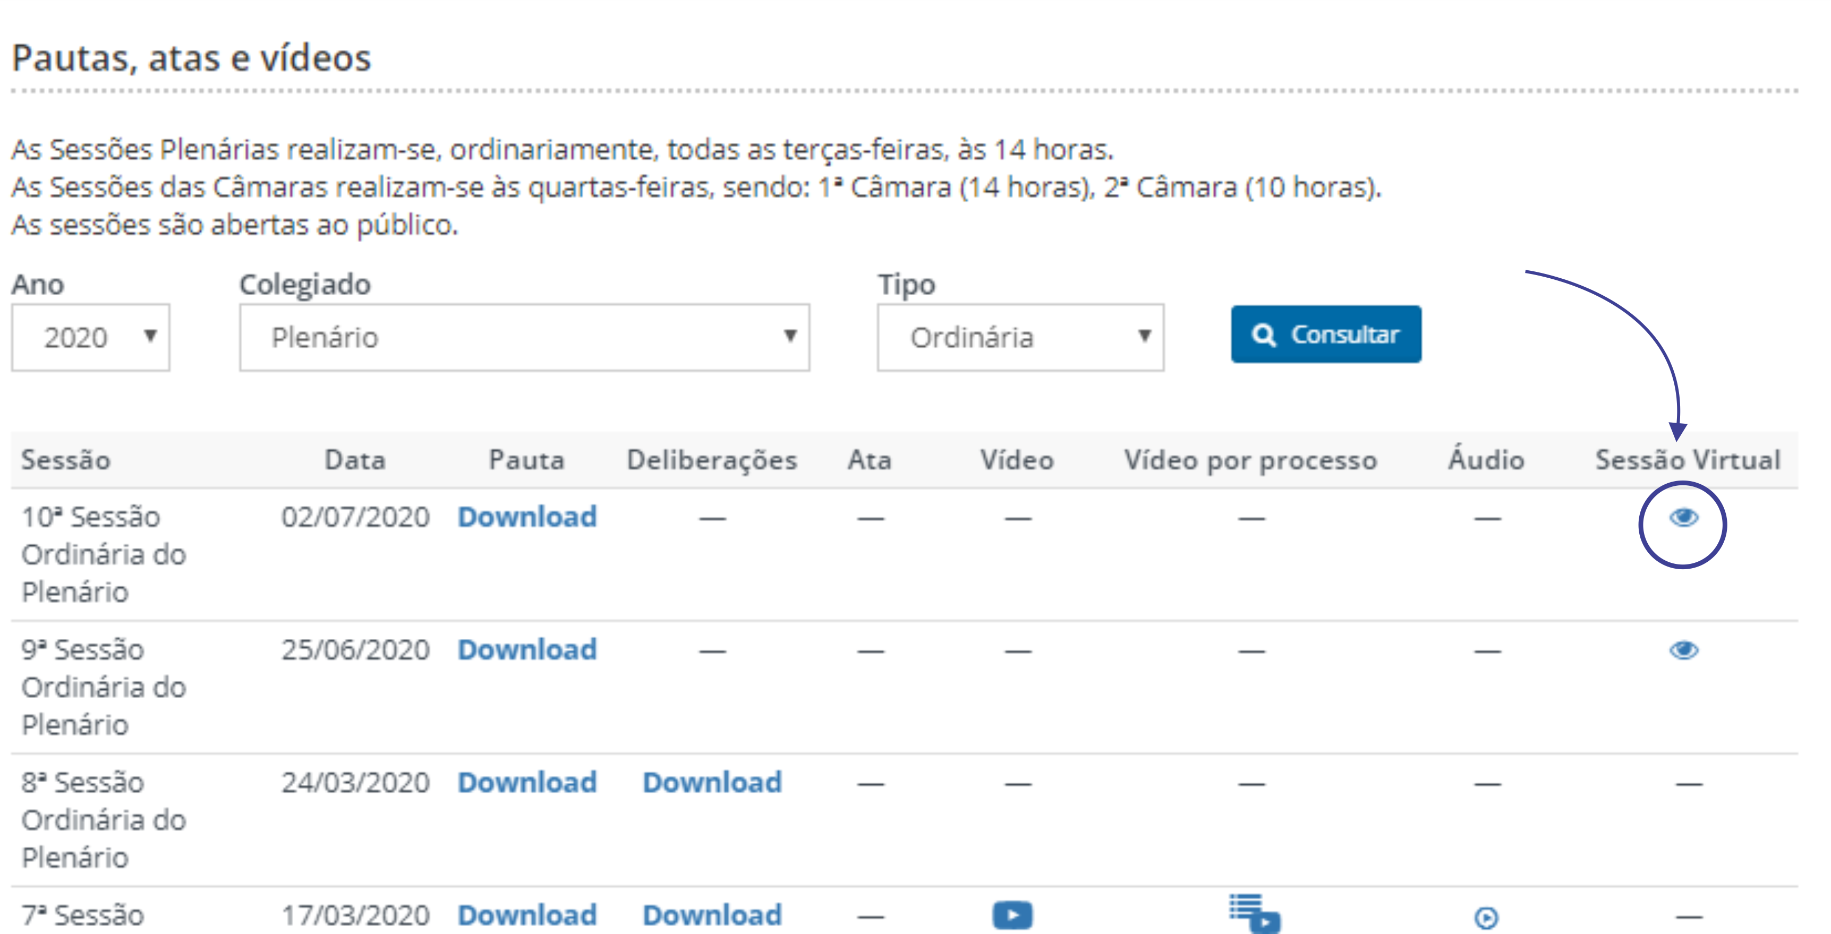
Task: Click the date 17/03/2020
Action: tap(355, 915)
